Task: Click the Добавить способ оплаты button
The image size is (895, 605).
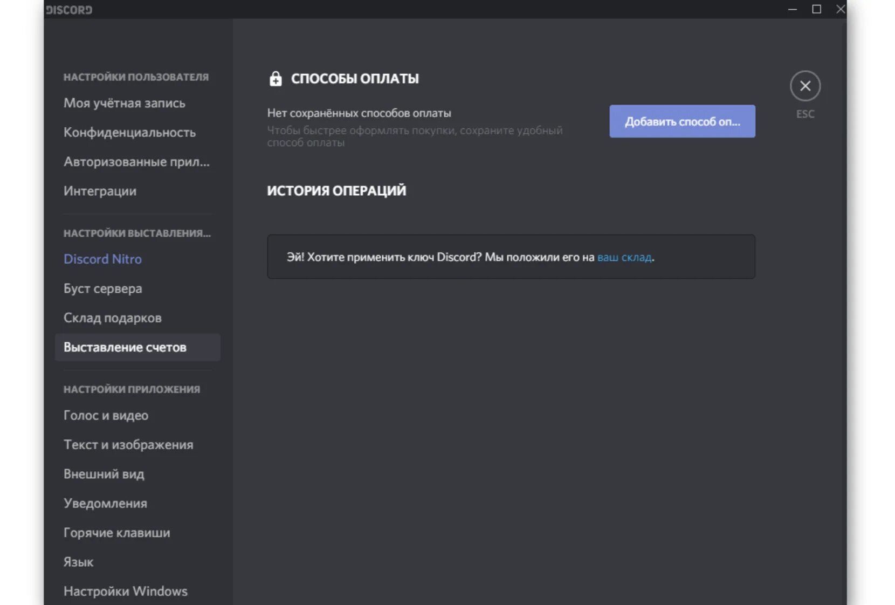Action: coord(682,121)
